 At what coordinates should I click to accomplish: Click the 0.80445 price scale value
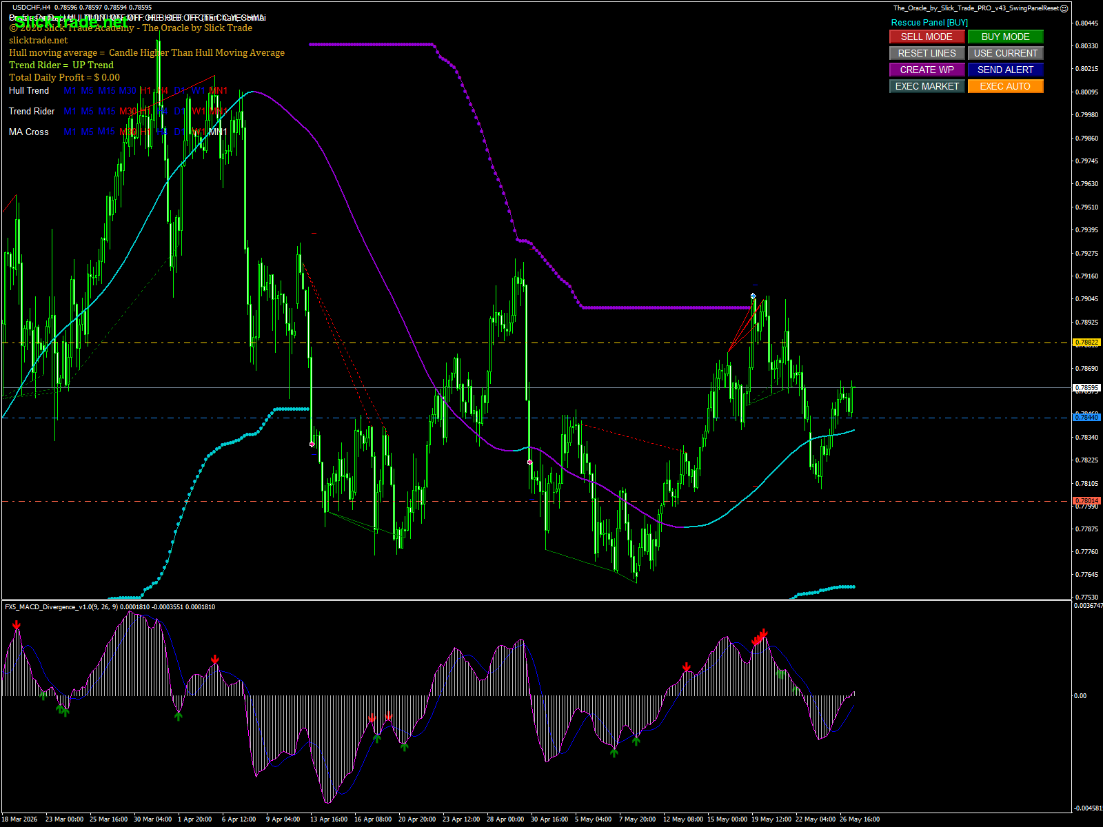pyautogui.click(x=1087, y=23)
